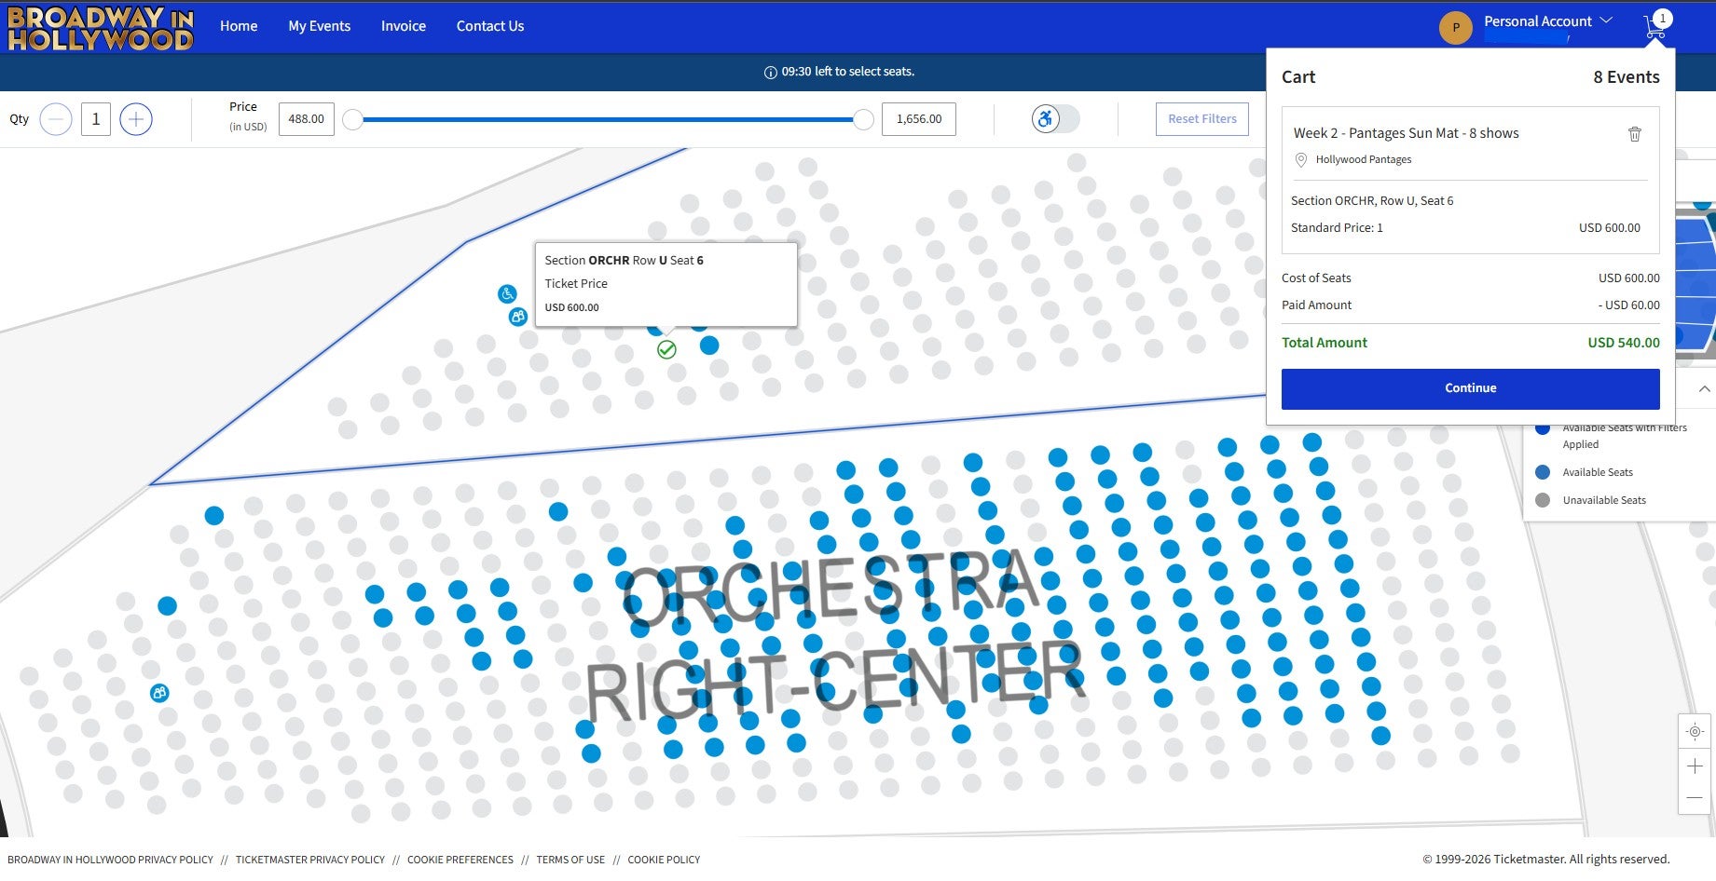Click the 'USD 540.00' total value
Image resolution: width=1716 pixels, height=881 pixels.
1624,343
